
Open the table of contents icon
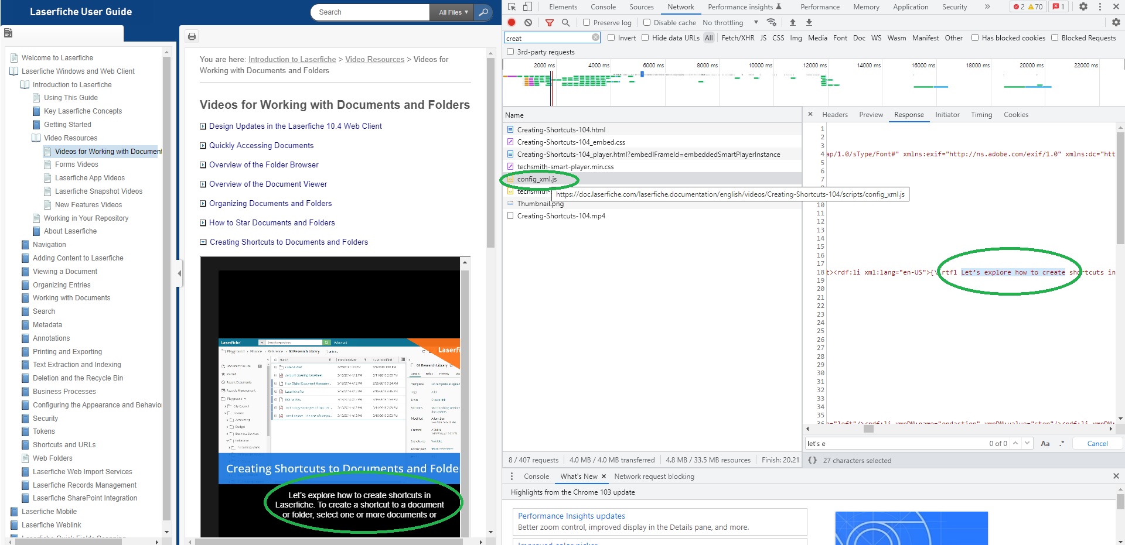pos(8,33)
